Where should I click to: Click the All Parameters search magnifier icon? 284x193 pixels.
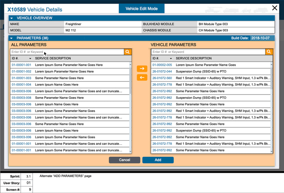128,52
